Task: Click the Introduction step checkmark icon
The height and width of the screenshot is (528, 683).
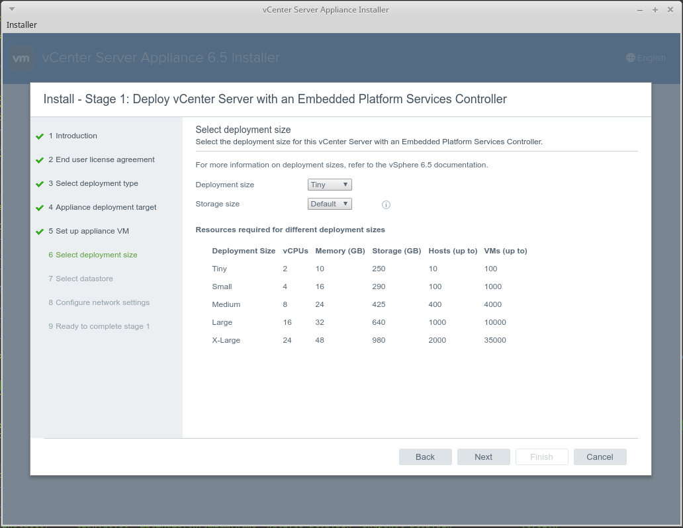Action: pyautogui.click(x=40, y=136)
